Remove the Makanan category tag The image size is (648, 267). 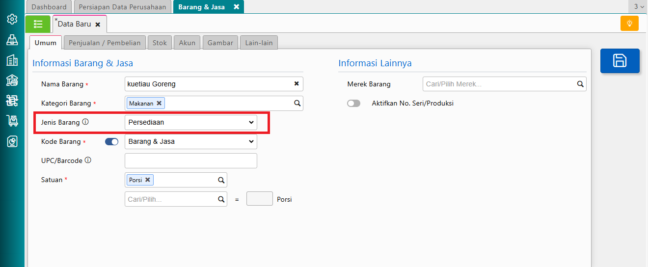point(159,103)
